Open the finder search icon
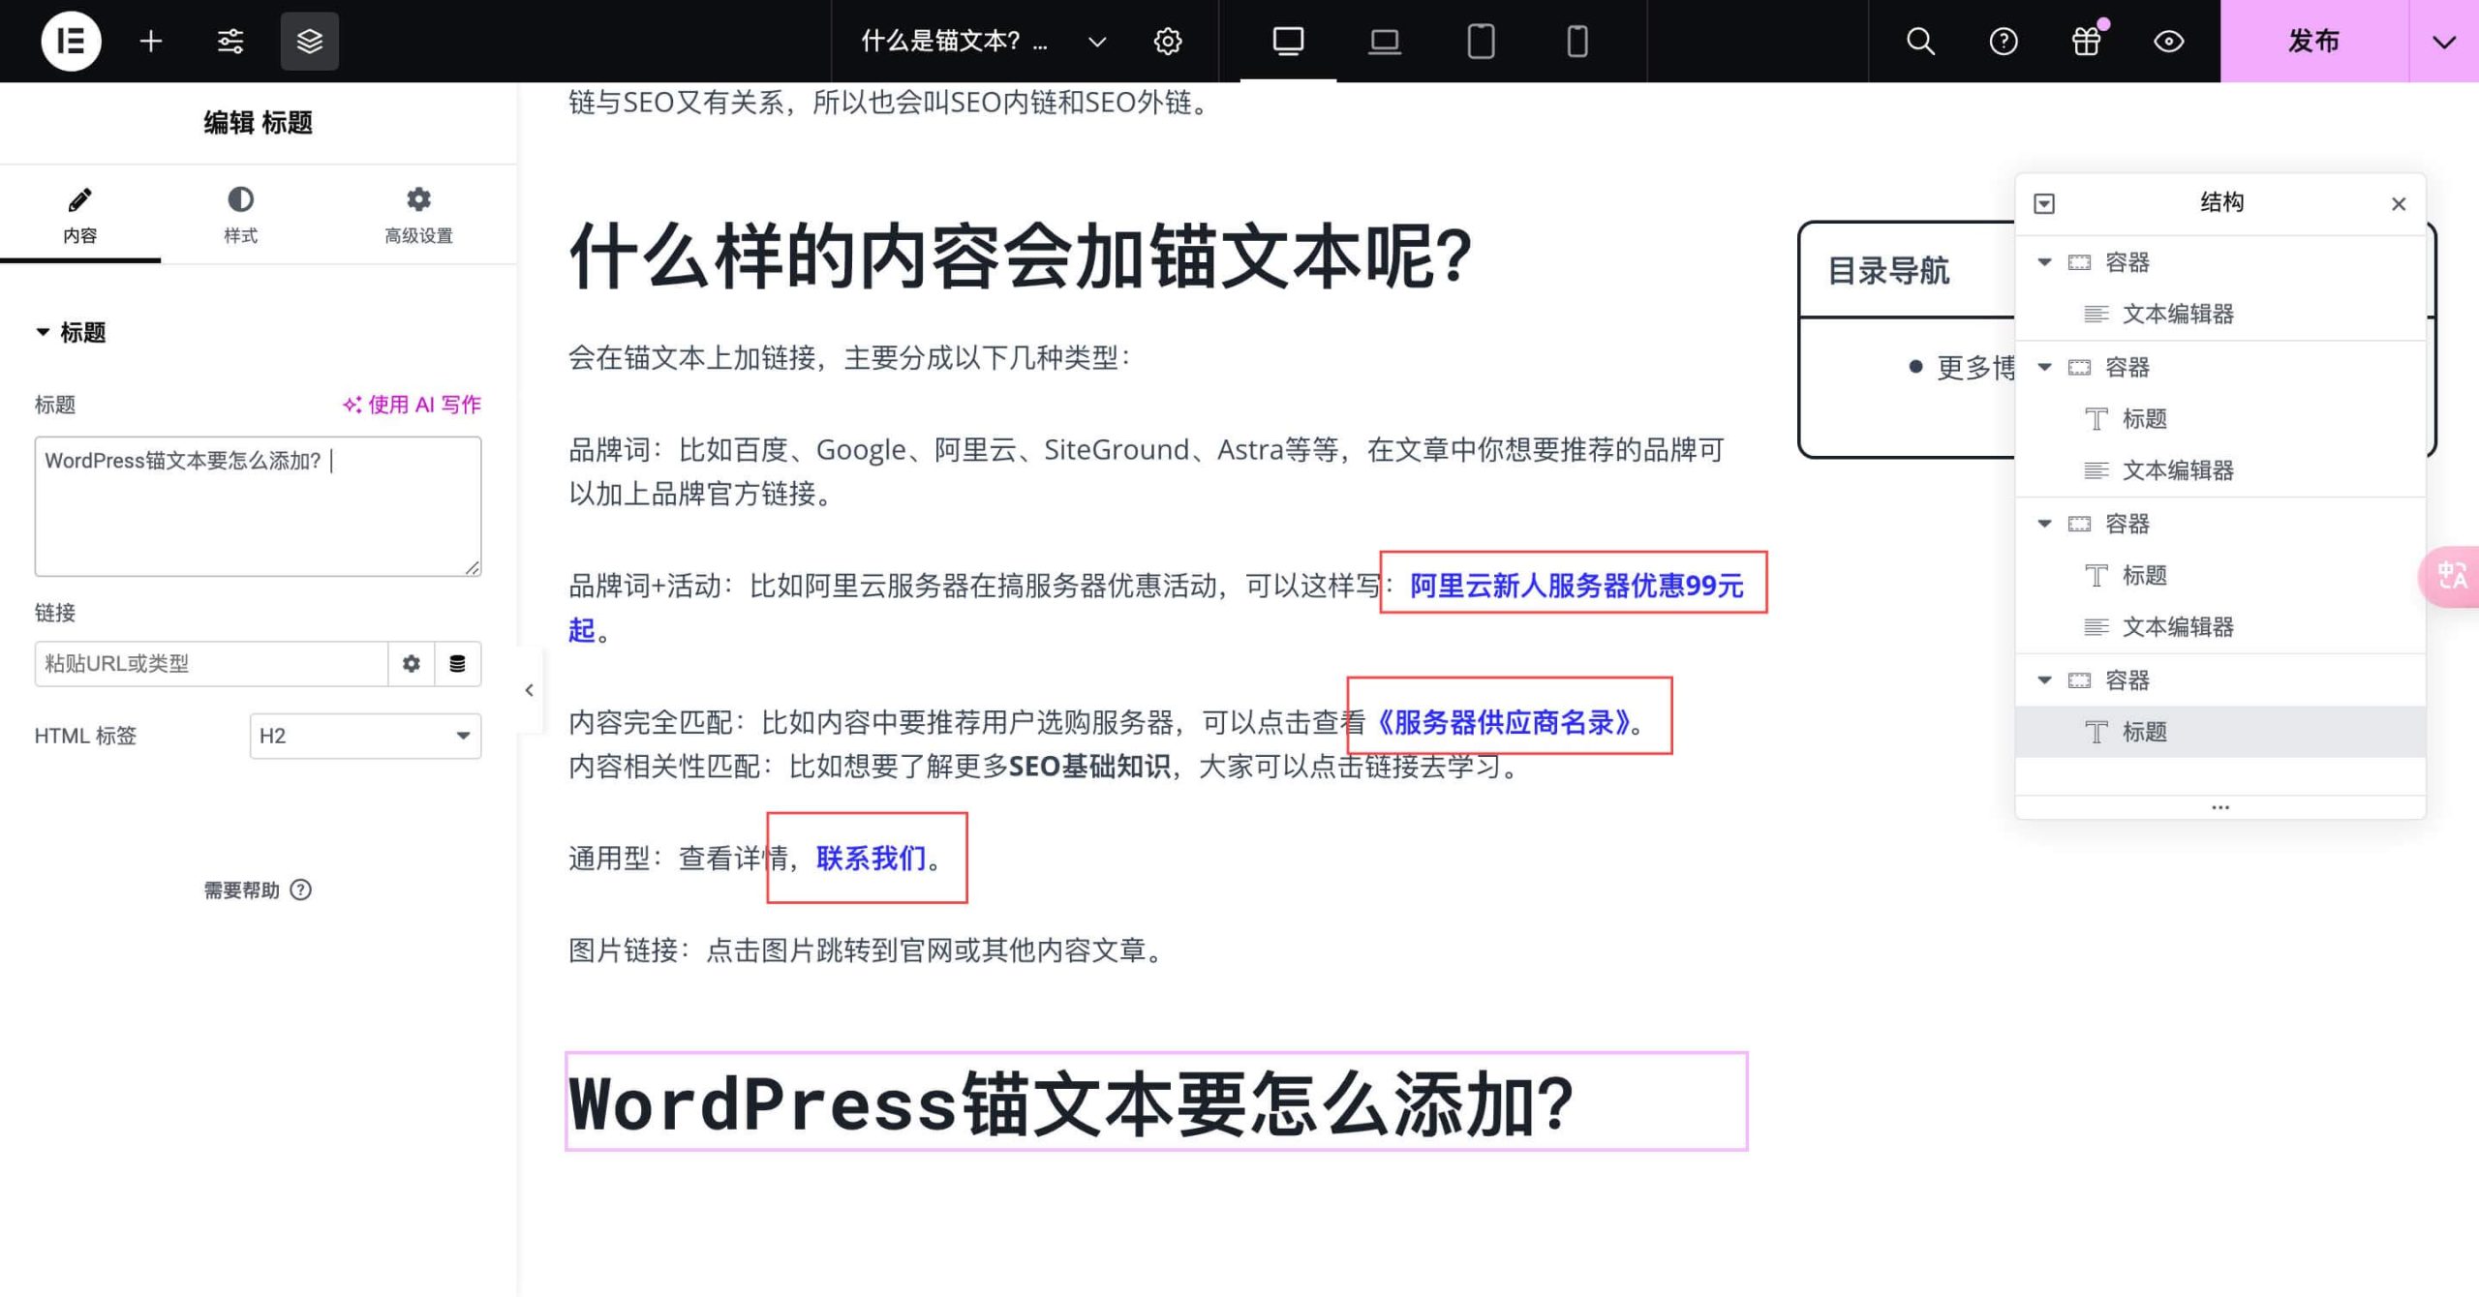This screenshot has height=1297, width=2479. point(1920,41)
